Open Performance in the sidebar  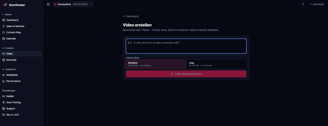tap(21, 81)
